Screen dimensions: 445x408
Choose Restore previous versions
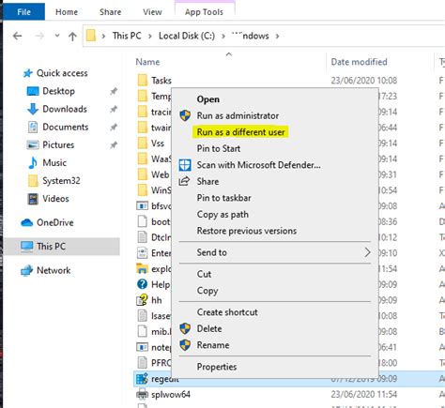(247, 231)
